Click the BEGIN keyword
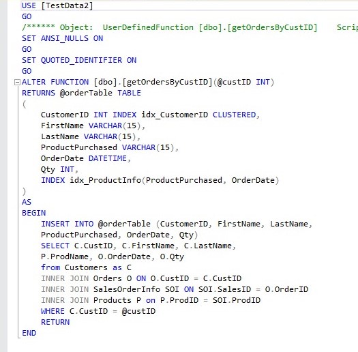This screenshot has width=358, height=352. pos(34,213)
